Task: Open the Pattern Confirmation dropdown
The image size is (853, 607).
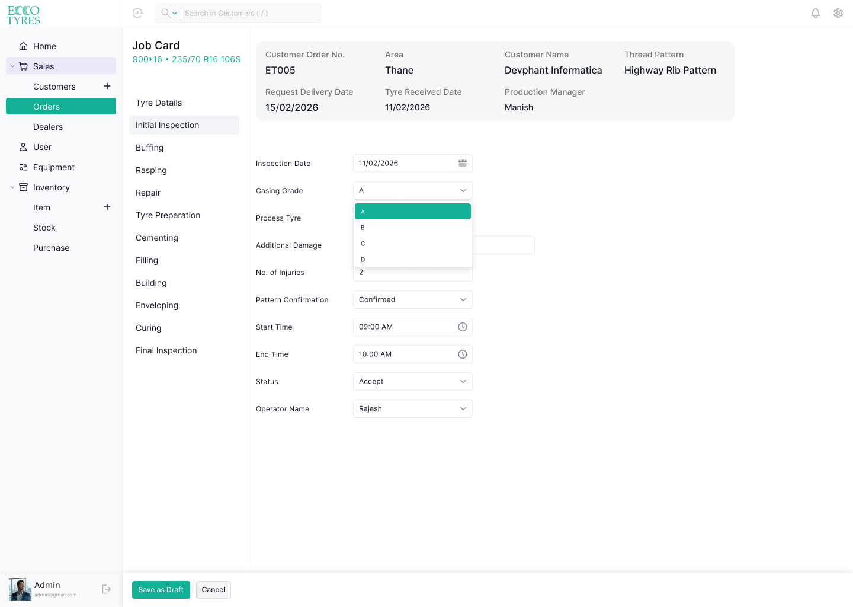Action: pos(413,299)
